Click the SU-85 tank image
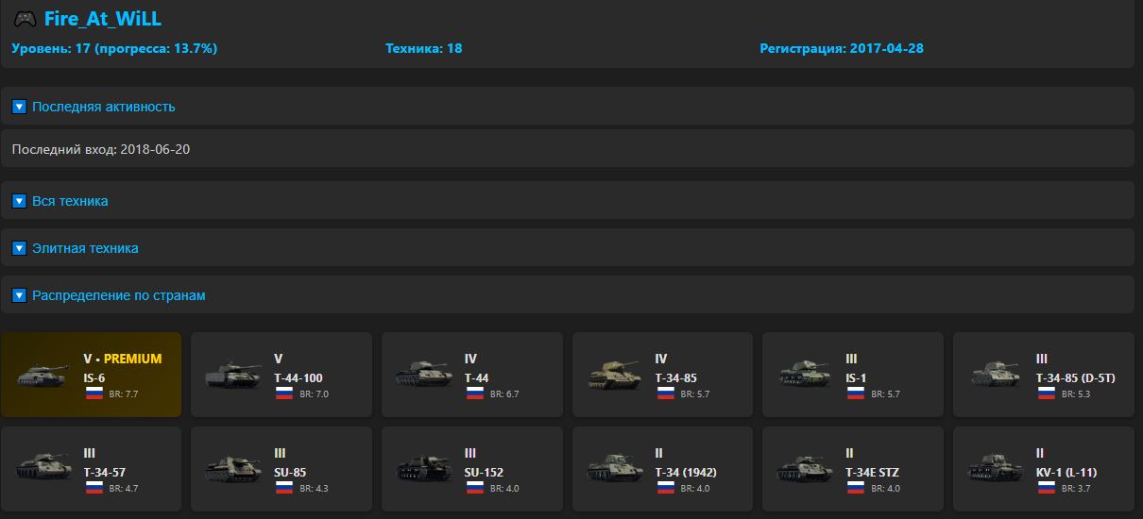Screen dimensions: 1143x519 point(233,469)
